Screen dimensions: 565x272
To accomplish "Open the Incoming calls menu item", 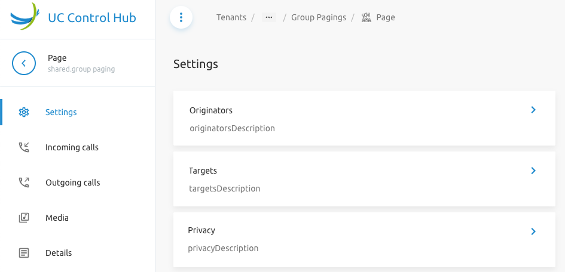I will point(72,147).
